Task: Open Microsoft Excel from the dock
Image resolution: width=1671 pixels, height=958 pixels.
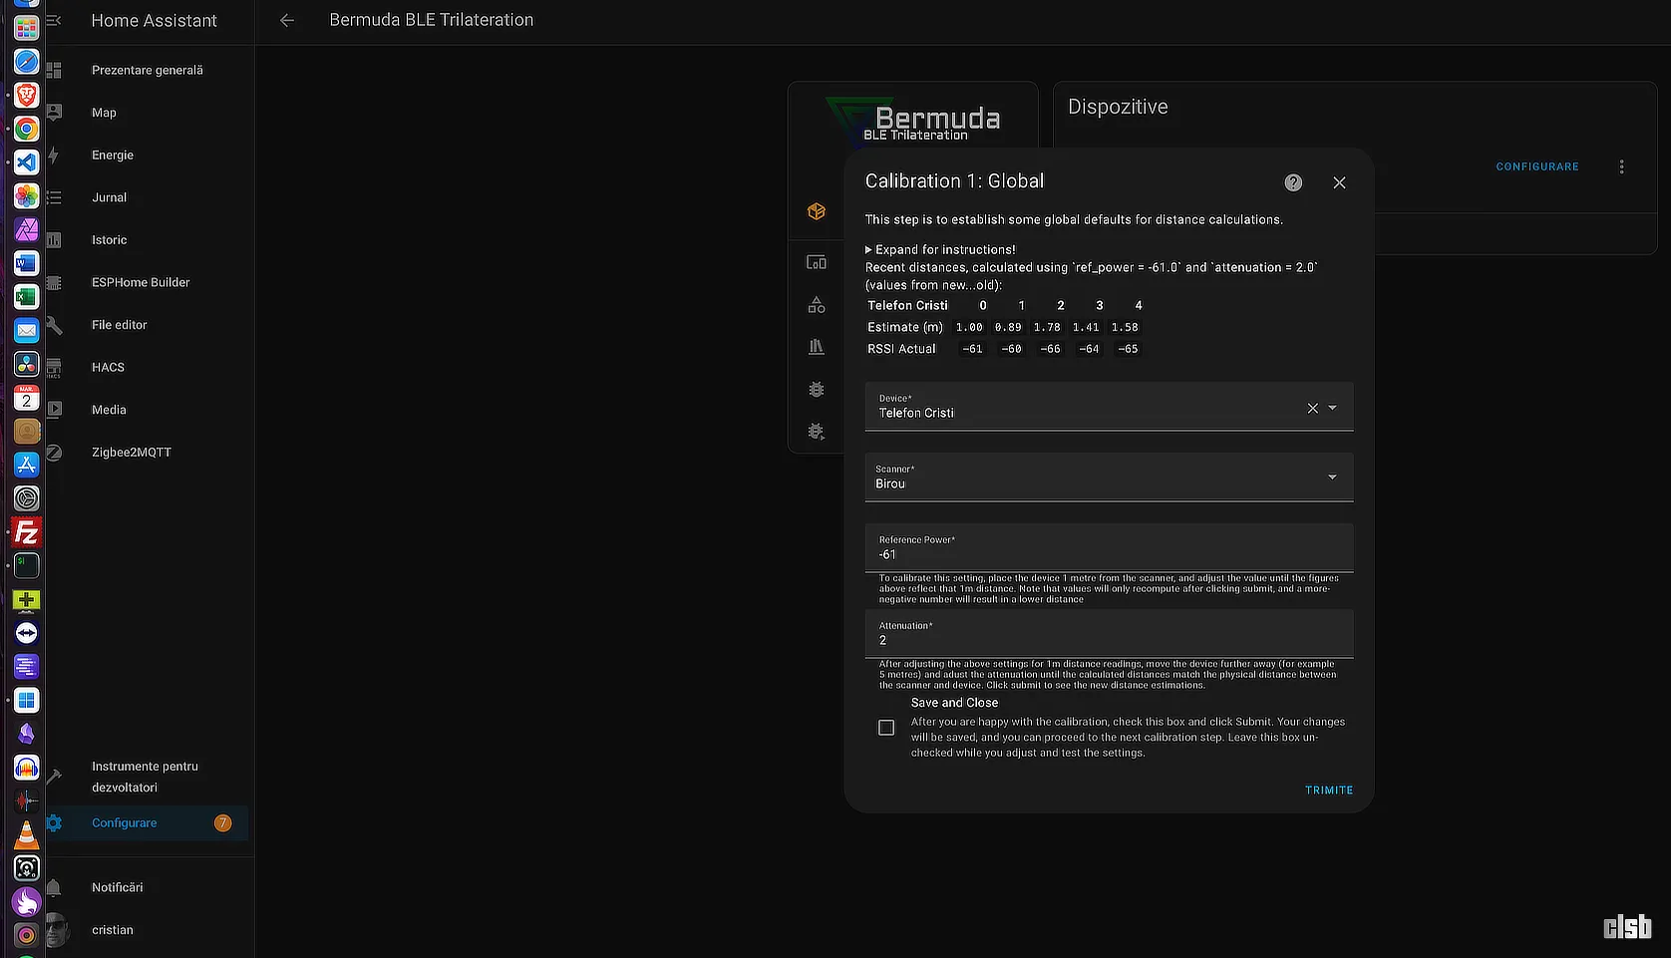Action: tap(27, 297)
